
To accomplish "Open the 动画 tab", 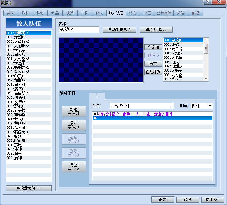I will [x=147, y=13].
